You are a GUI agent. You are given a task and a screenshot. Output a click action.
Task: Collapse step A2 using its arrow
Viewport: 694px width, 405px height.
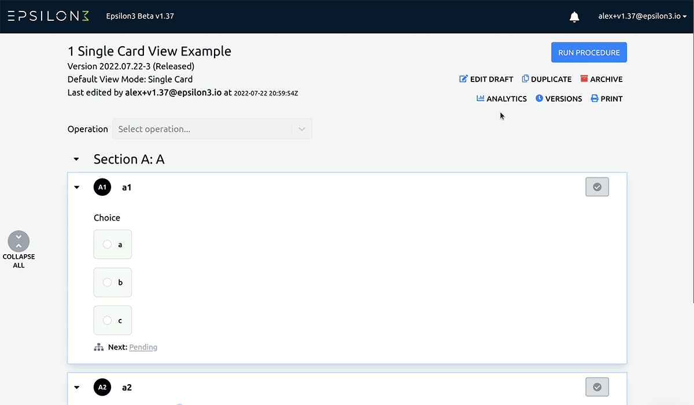coord(76,387)
